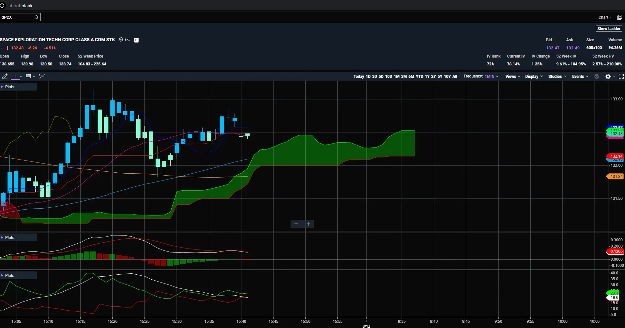
Task: Click the Show Ladder button
Action: pyautogui.click(x=609, y=28)
